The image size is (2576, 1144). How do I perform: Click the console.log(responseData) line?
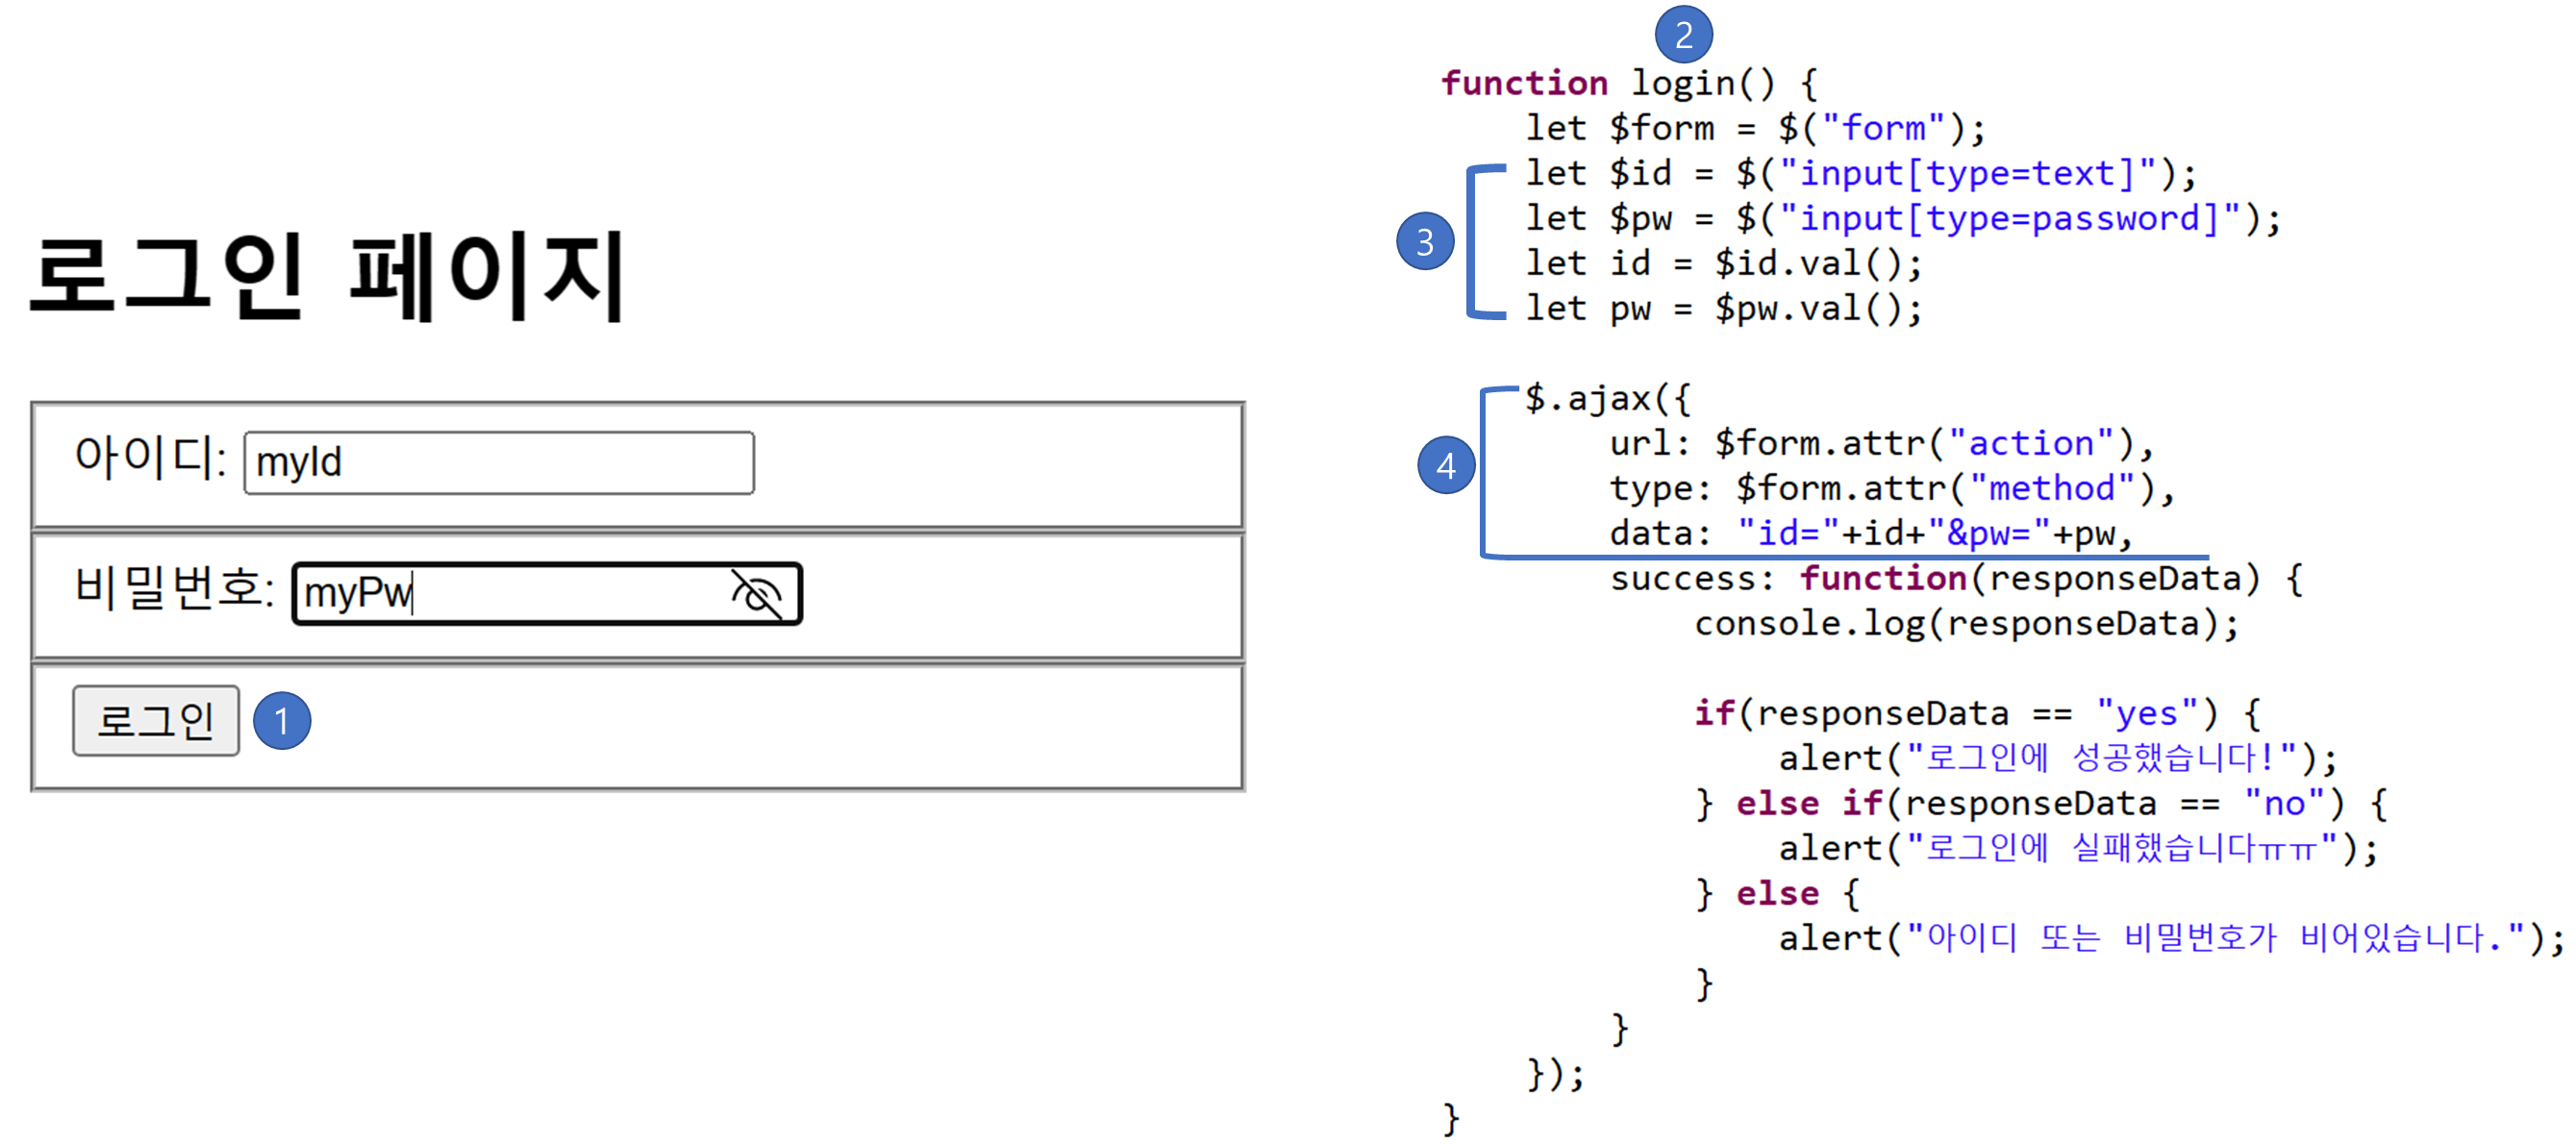[1966, 623]
